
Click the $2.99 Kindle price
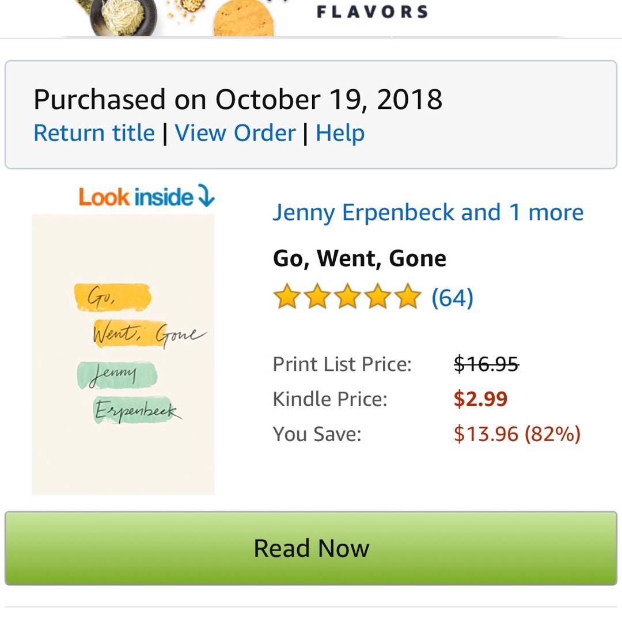point(480,399)
